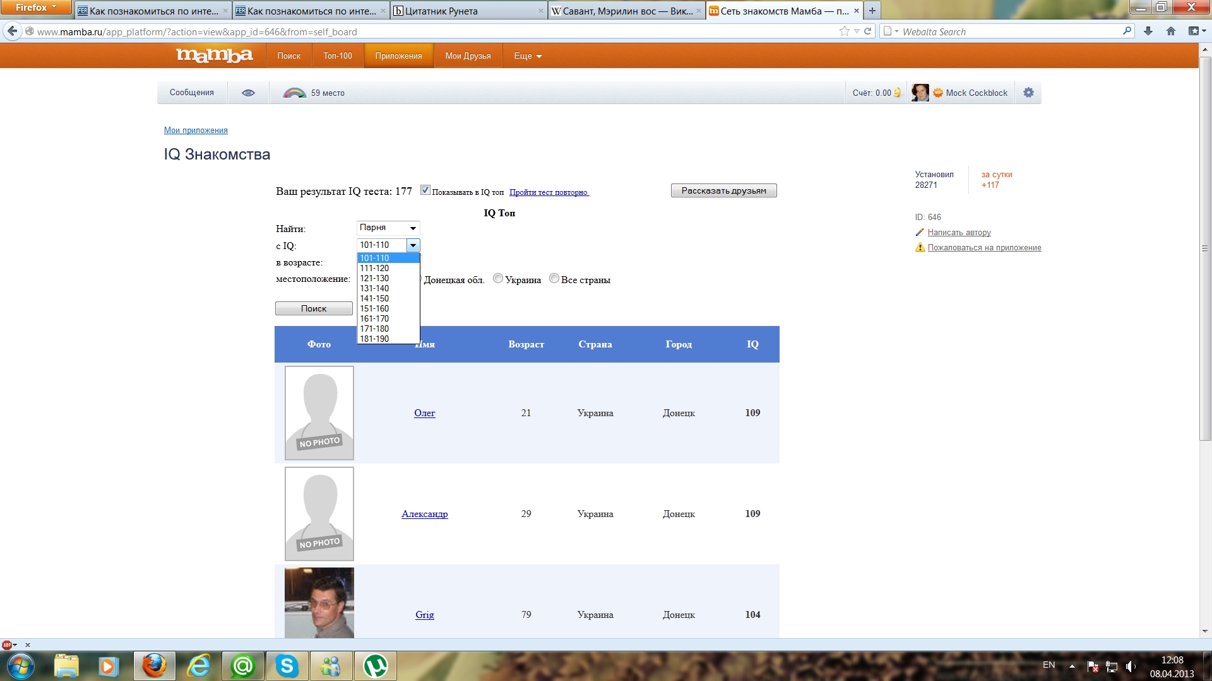Click Grig's profile photo thumbnail
This screenshot has height=681, width=1212.
[319, 603]
